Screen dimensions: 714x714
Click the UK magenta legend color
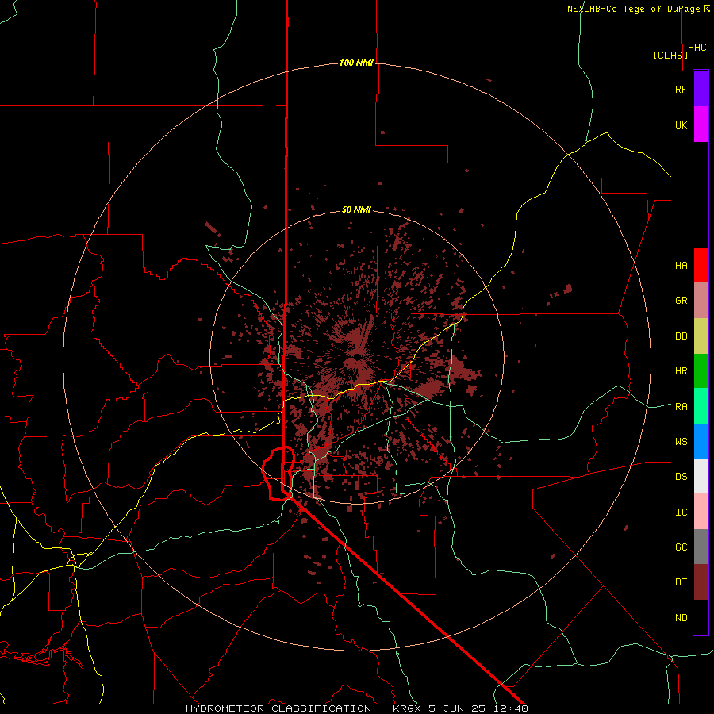[701, 125]
